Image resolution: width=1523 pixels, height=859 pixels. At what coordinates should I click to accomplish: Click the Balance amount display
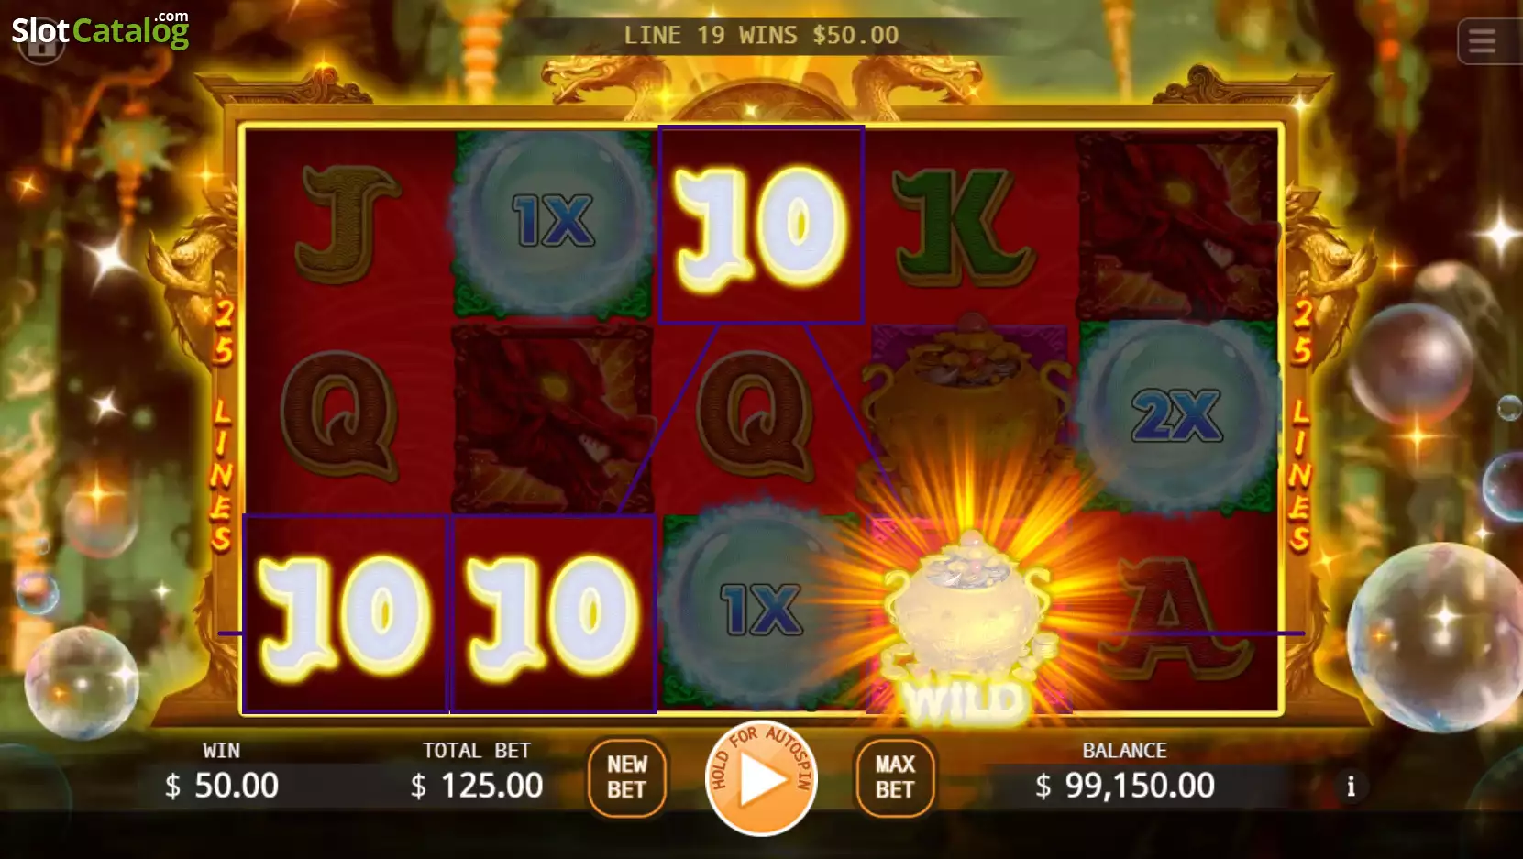click(x=1125, y=786)
